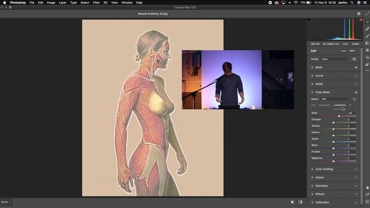Expand the Detail panel
370x208 pixels.
[x=312, y=84]
